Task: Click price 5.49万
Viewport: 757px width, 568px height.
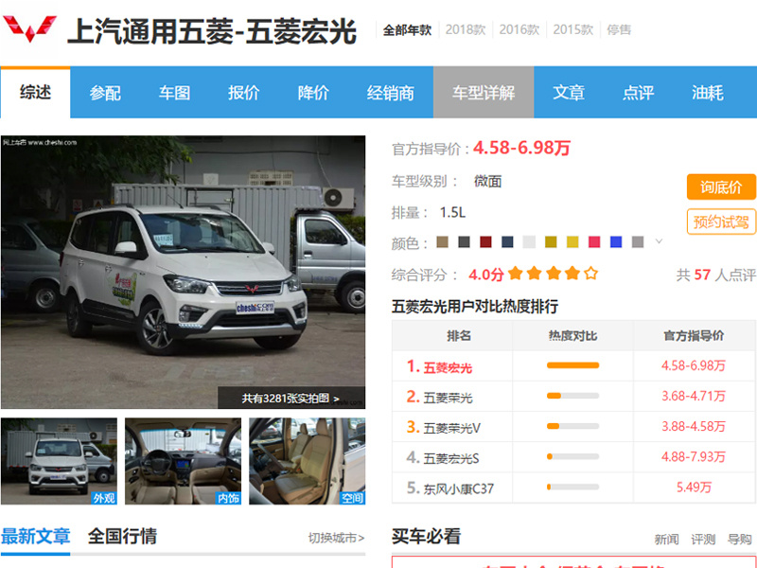Action: [x=694, y=488]
